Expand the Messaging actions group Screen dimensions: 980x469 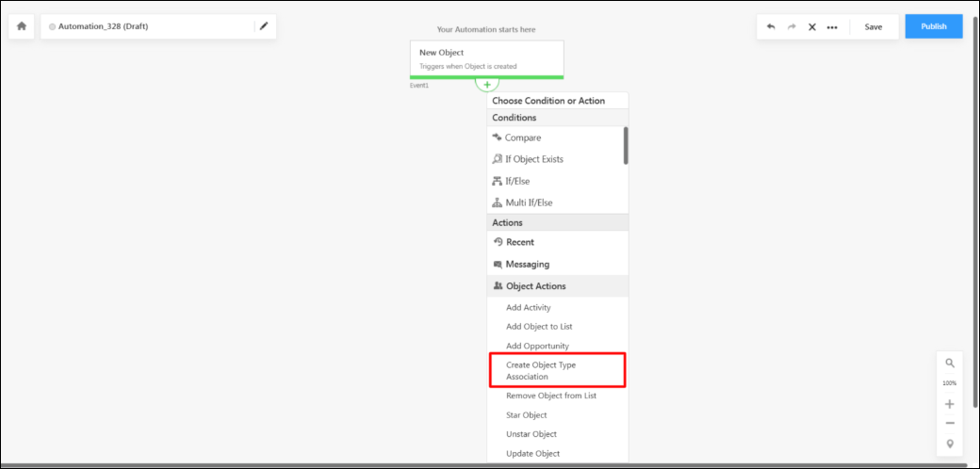tap(527, 265)
